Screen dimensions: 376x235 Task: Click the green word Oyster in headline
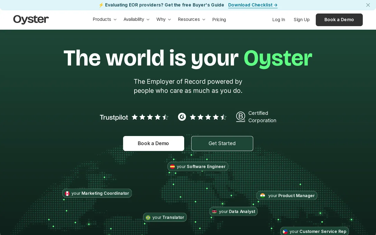click(278, 58)
